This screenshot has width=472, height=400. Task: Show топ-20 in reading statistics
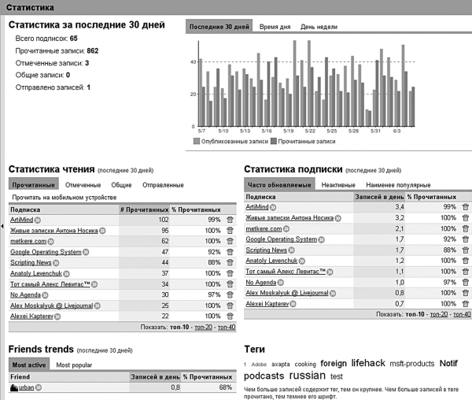point(203,327)
